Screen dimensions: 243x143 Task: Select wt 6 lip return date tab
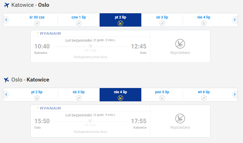click(x=204, y=95)
